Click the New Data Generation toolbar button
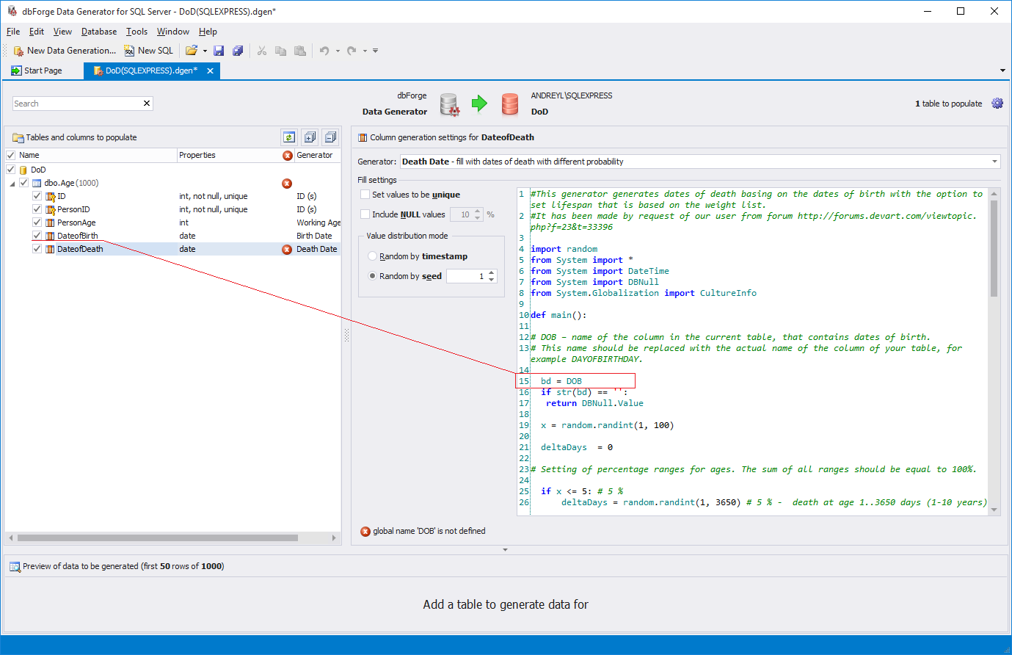This screenshot has height=655, width=1012. 65,51
